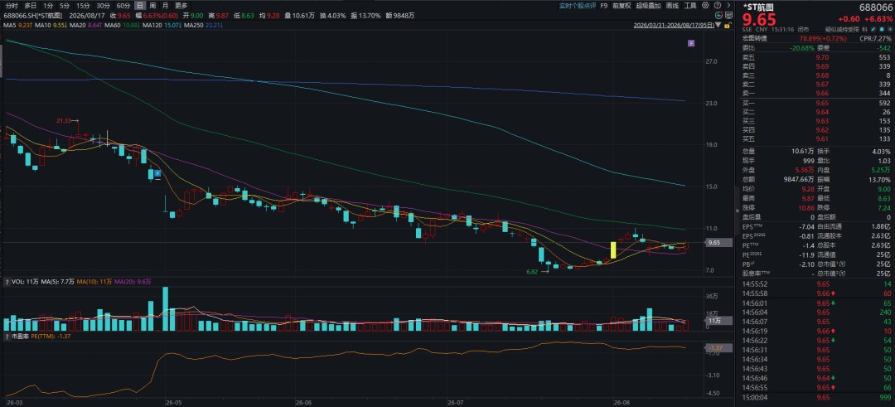Image resolution: width=895 pixels, height=407 pixels.
Task: Click the right chevron arrow beside help icon
Action: click(x=728, y=5)
